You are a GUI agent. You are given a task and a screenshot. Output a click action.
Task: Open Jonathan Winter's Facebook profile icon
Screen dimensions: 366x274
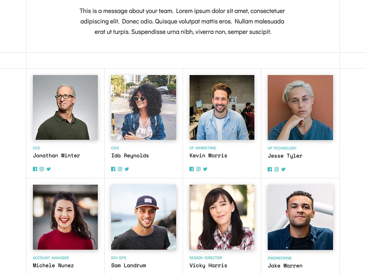[x=35, y=169]
